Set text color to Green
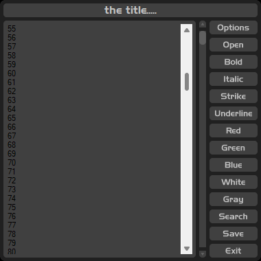This screenshot has height=261, width=261. click(x=234, y=148)
